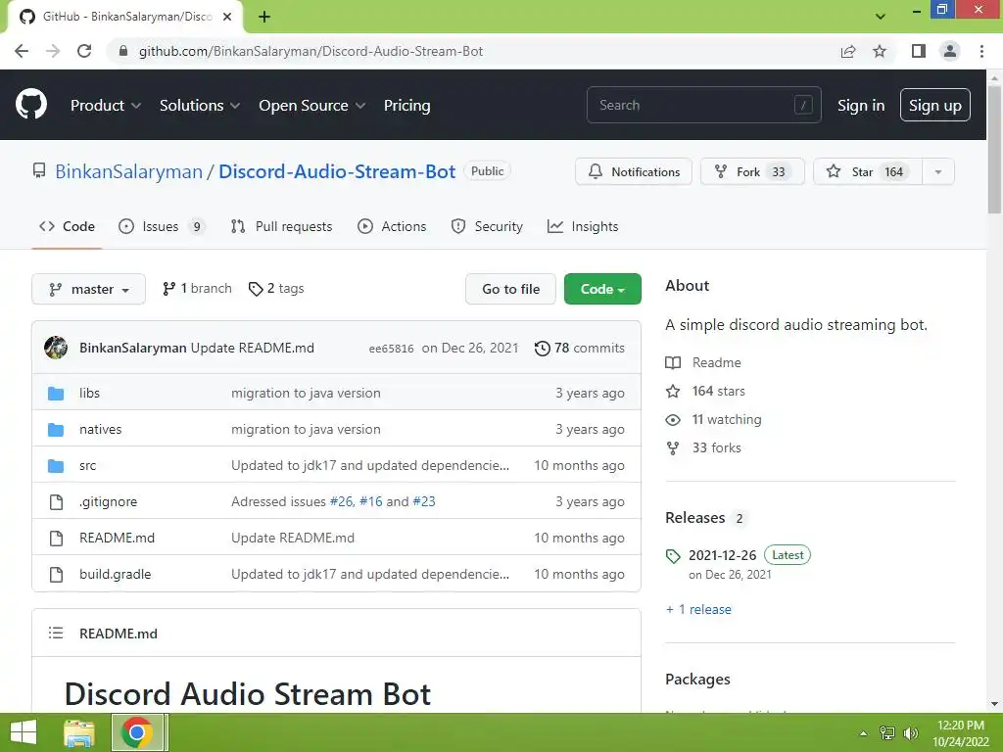
Task: Switch to the Insights tab
Action: coord(583,226)
